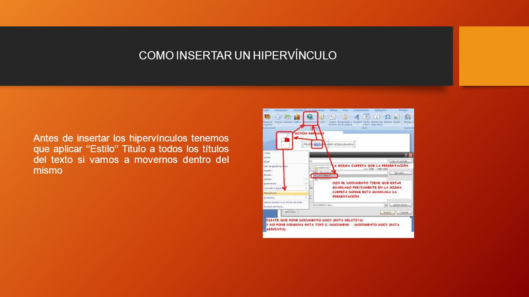Click the Gráfico chart icon in the ribbon

(297, 117)
